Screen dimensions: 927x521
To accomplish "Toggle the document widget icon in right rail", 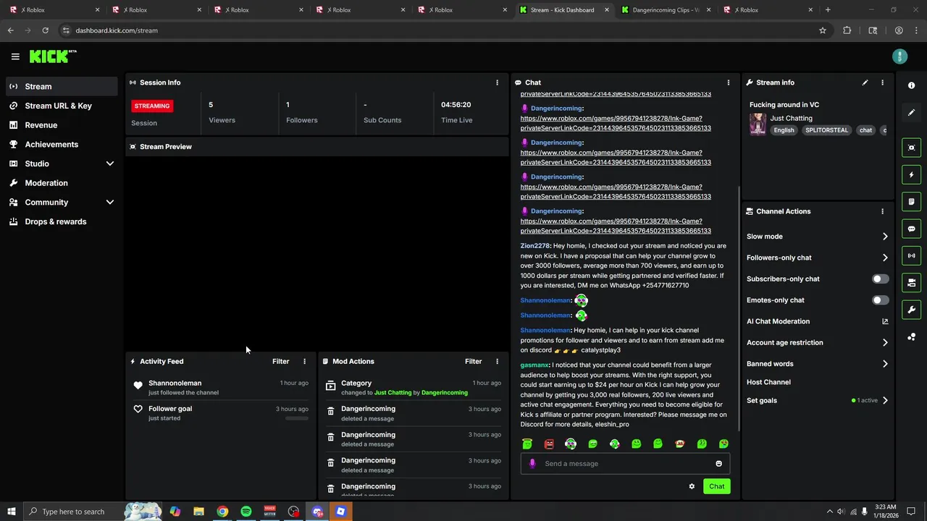I will (911, 202).
